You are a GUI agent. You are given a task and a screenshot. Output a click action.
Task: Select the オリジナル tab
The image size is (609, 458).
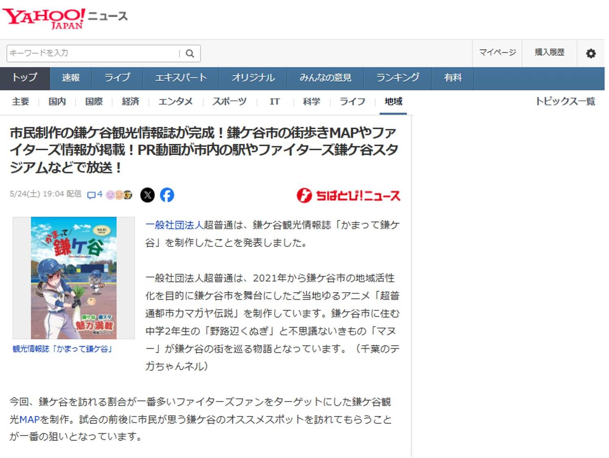click(253, 78)
